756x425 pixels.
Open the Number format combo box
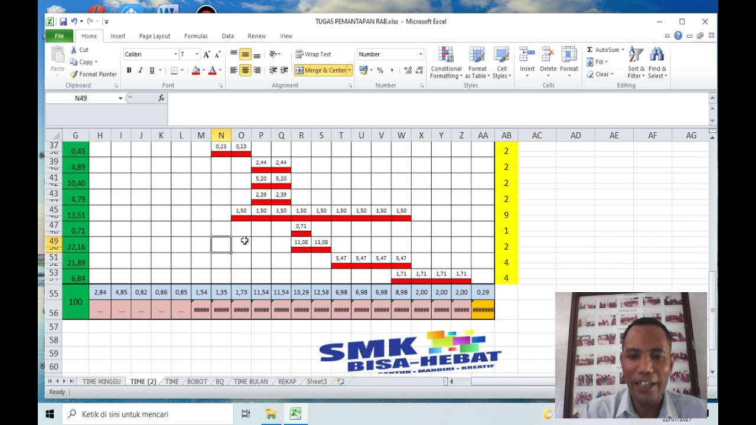tap(390, 54)
